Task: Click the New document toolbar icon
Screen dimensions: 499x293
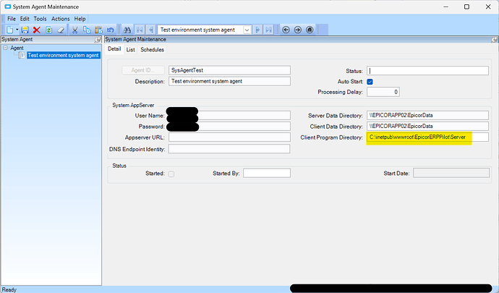Action: pyautogui.click(x=10, y=30)
